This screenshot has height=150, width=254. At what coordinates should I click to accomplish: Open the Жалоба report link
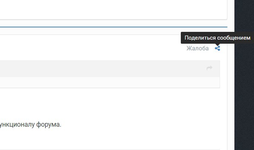[x=197, y=48]
